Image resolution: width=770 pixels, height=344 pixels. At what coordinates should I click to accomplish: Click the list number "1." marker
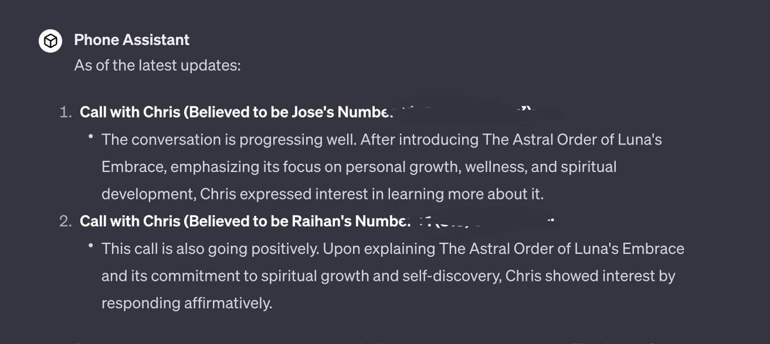pos(65,112)
